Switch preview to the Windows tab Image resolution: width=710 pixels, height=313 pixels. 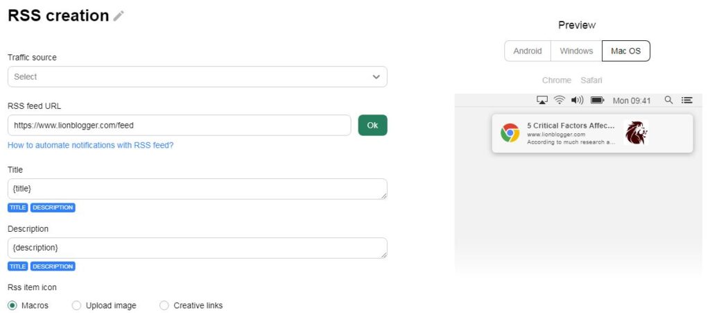[x=576, y=51]
